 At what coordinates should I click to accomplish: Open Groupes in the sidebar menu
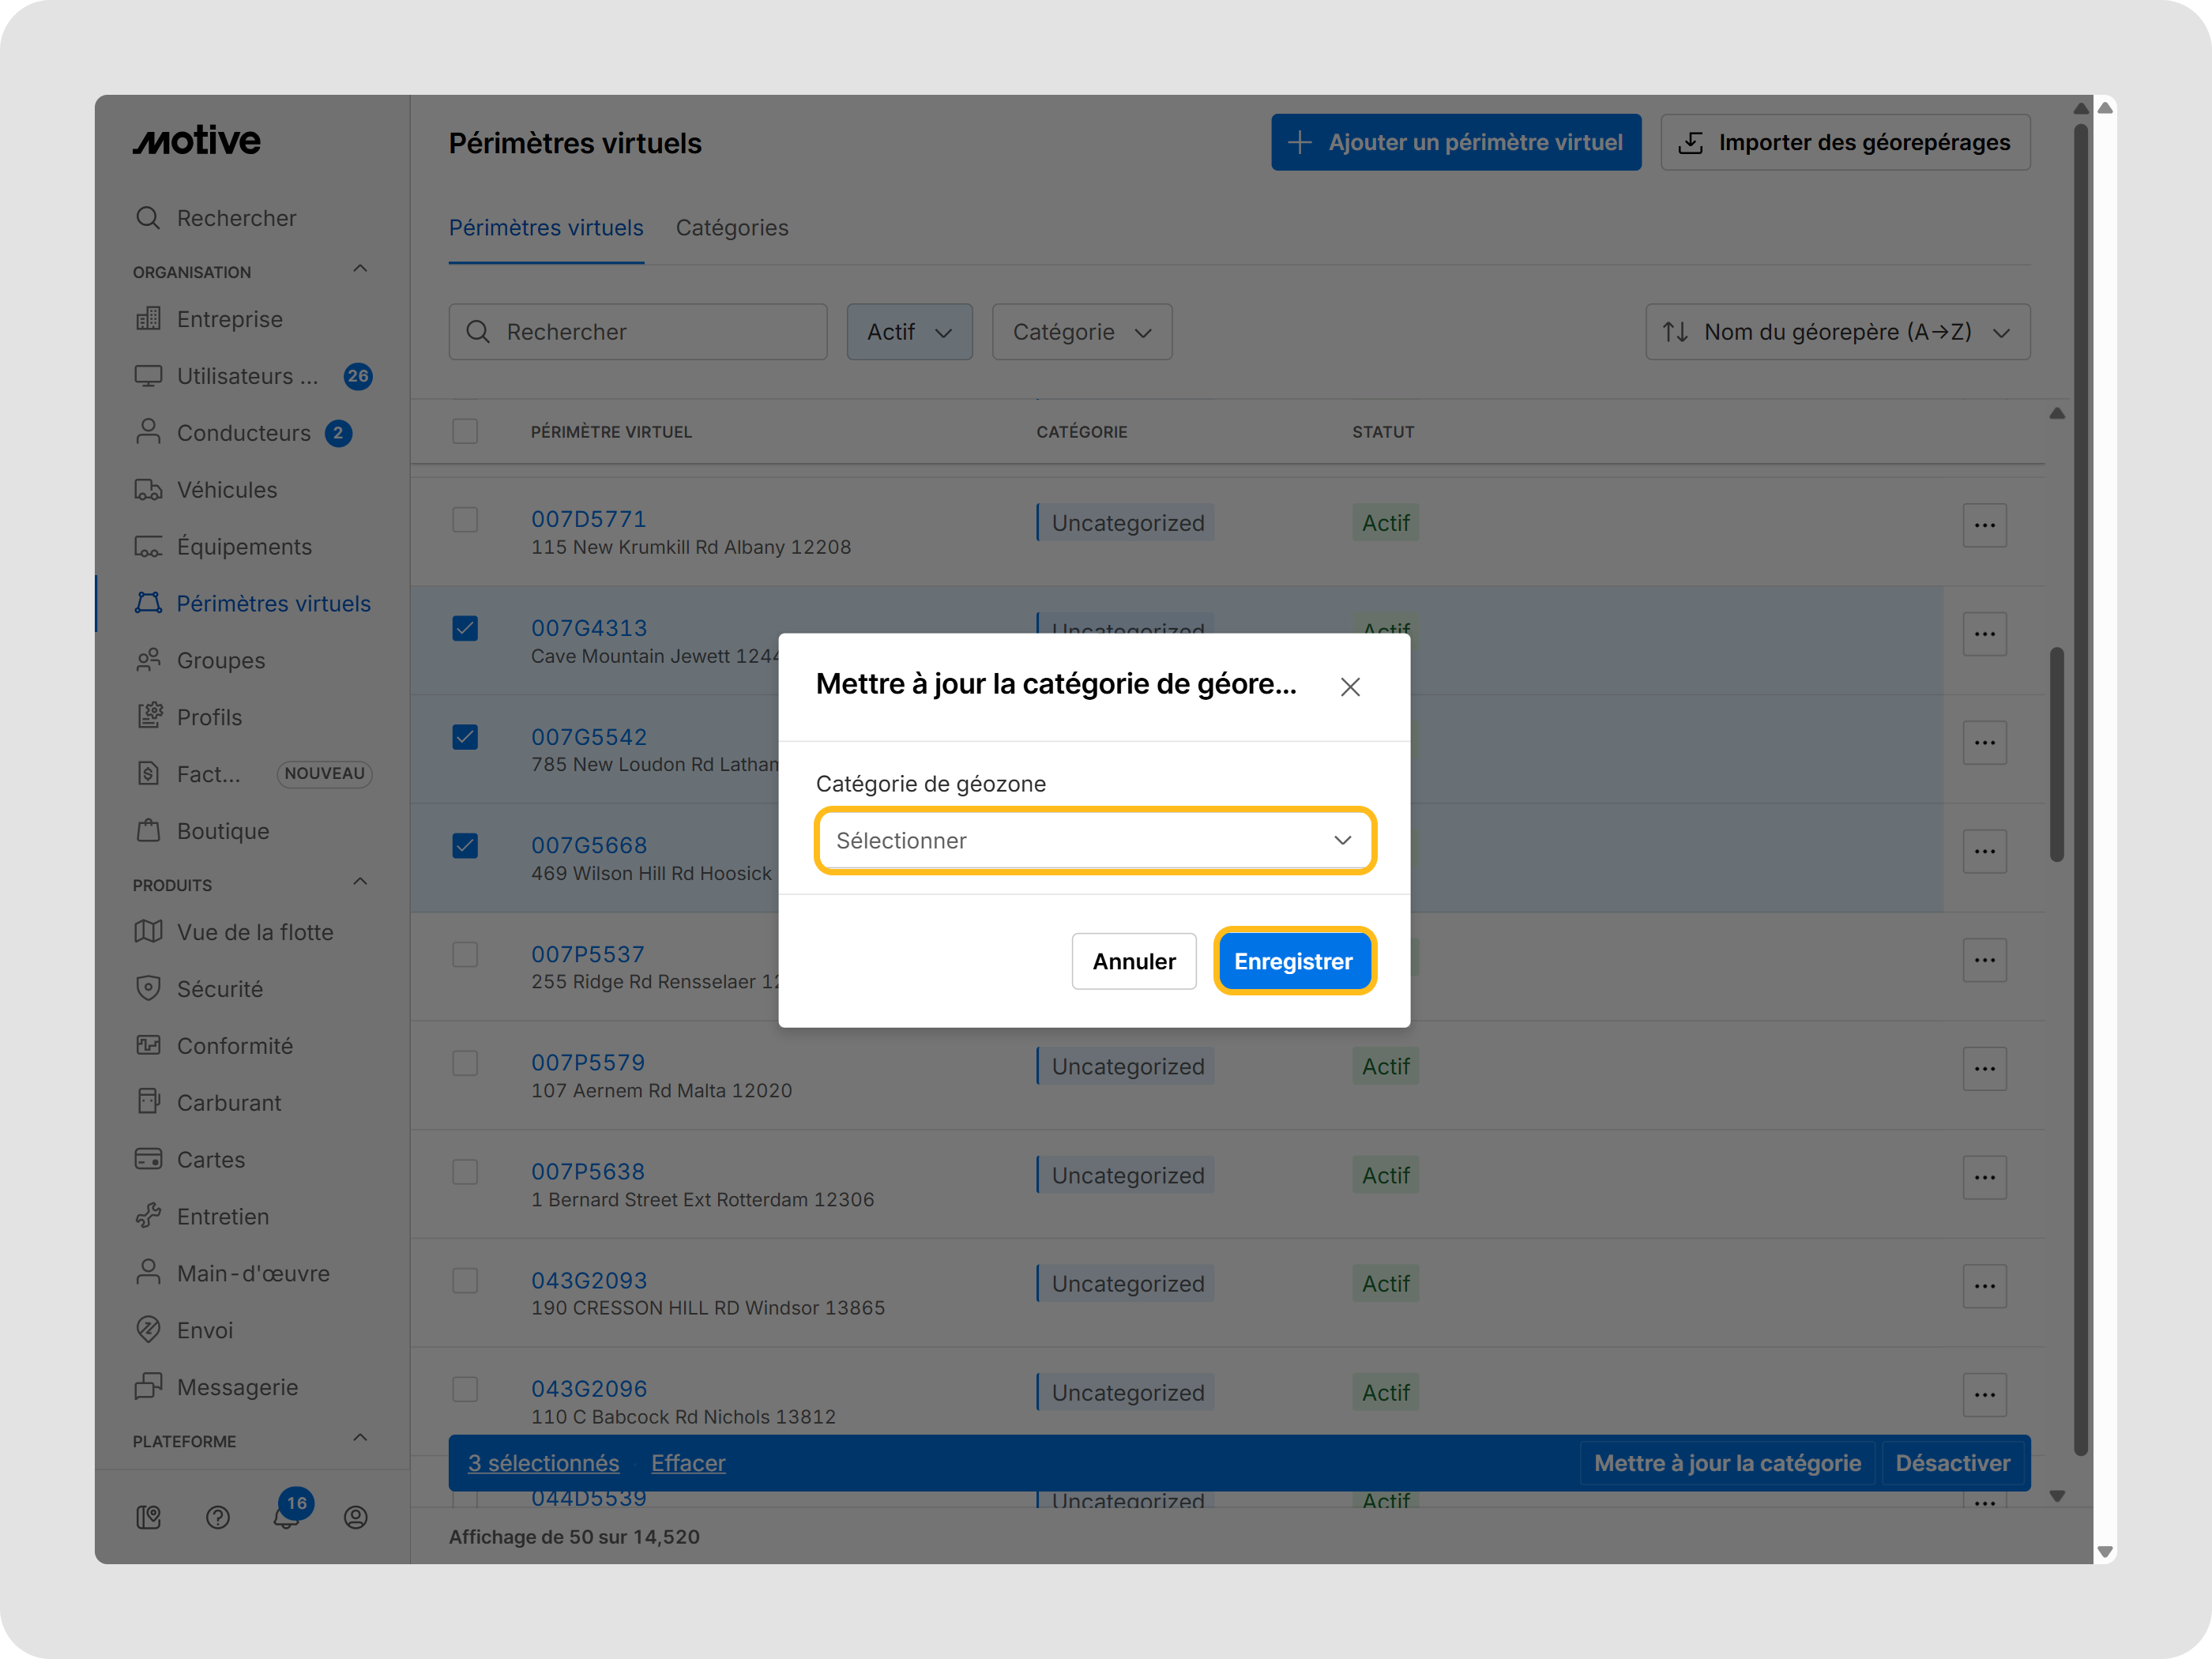[x=221, y=661]
